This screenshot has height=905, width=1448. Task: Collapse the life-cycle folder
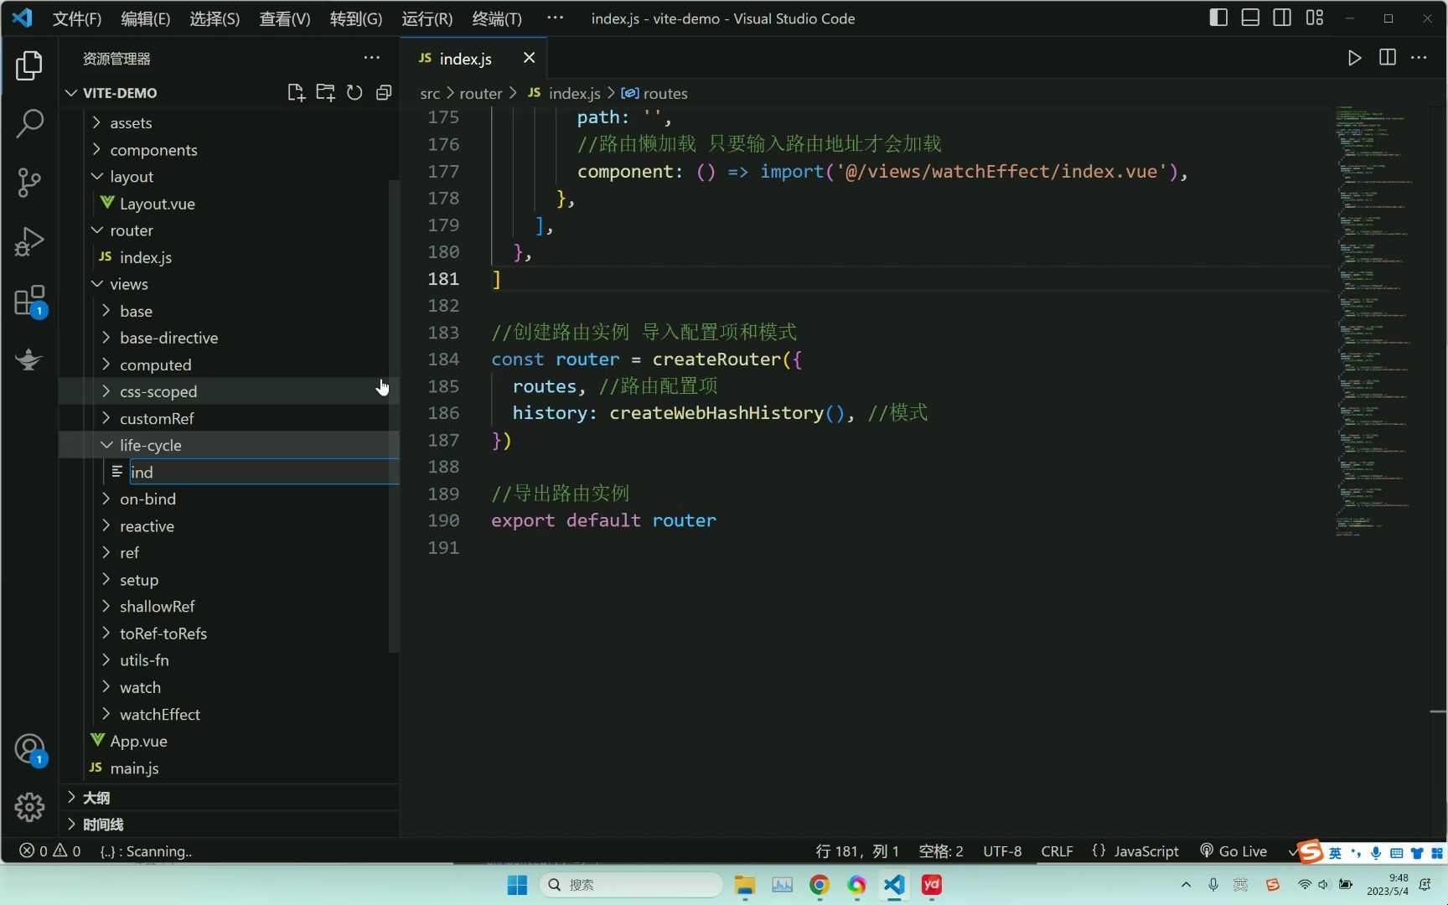229,445
